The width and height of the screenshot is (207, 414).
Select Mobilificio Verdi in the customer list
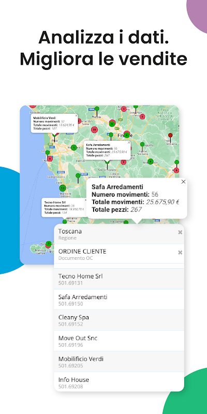click(x=119, y=362)
